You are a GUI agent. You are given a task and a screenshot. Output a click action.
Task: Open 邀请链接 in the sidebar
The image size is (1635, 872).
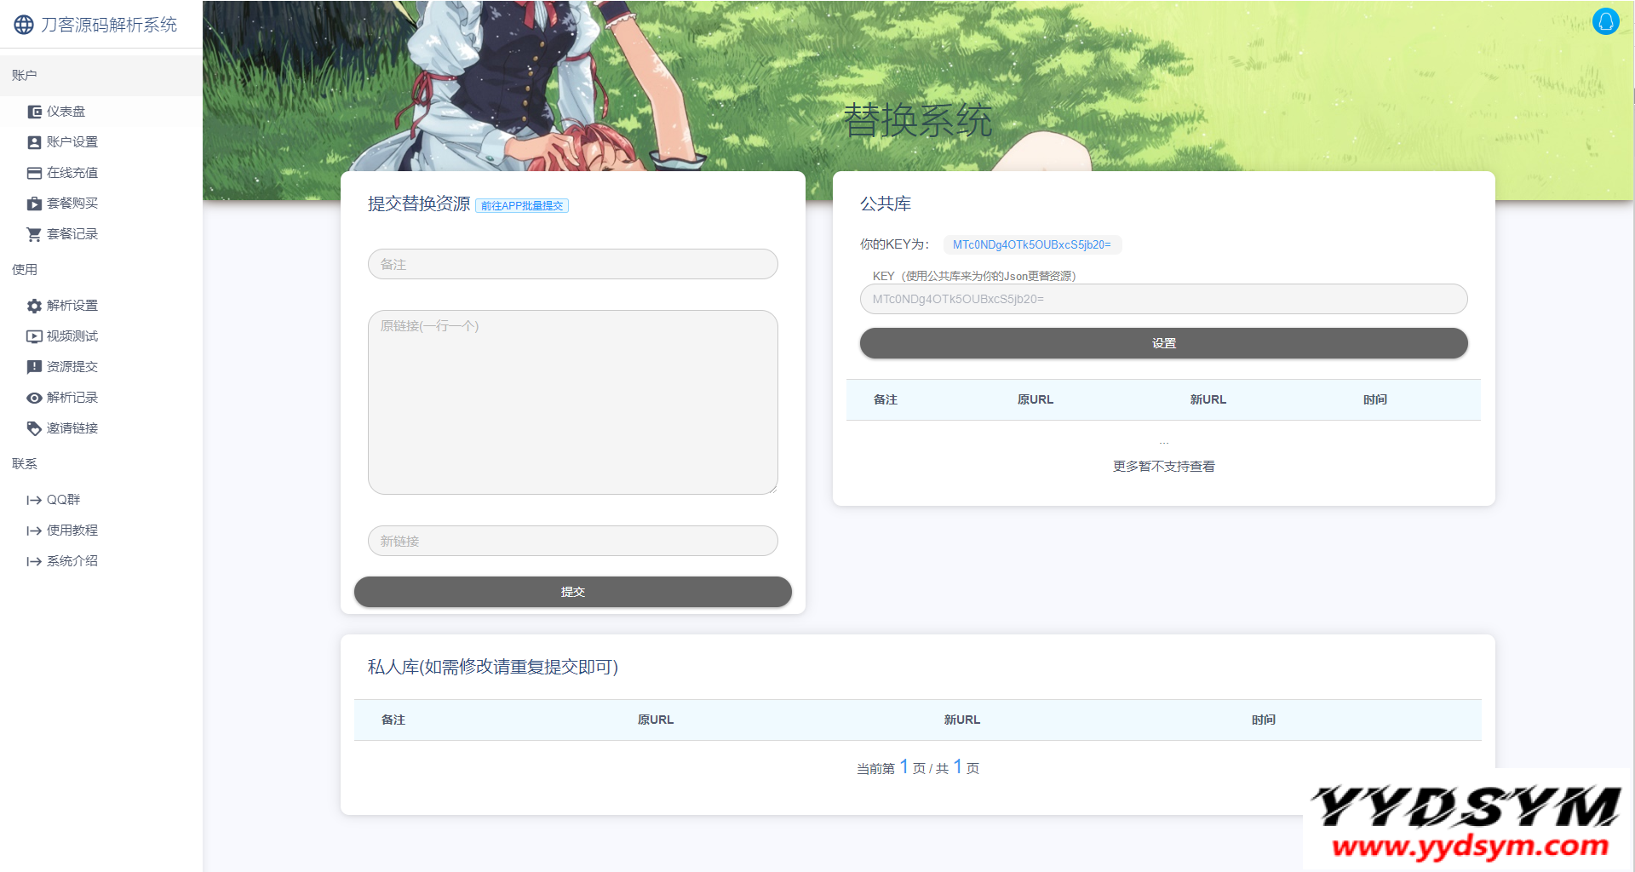coord(100,428)
